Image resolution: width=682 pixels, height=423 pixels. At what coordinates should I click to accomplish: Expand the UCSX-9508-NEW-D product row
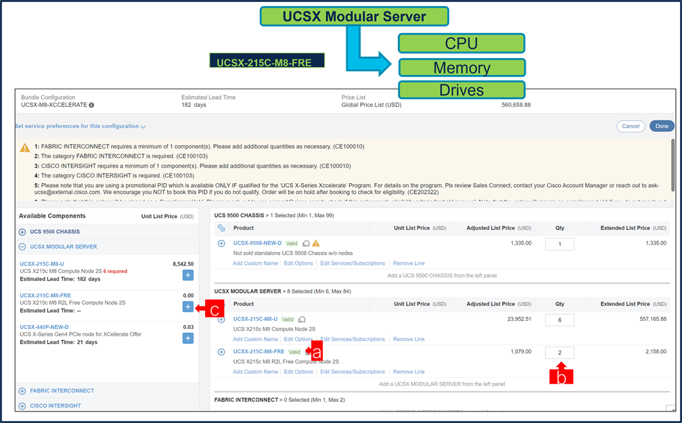[221, 243]
